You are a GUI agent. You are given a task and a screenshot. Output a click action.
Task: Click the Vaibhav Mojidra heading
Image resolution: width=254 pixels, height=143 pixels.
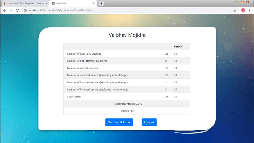pos(127,35)
